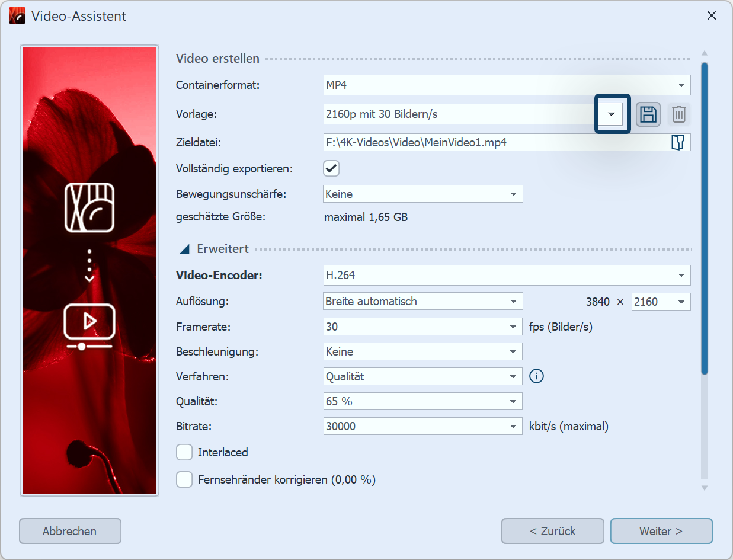
Task: Click the app logo in the title bar
Action: click(17, 16)
